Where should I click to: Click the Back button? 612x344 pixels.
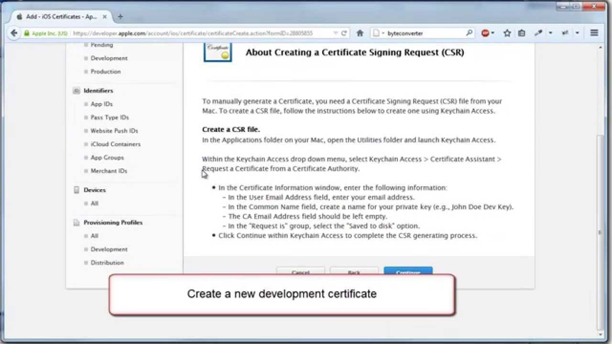(x=354, y=271)
